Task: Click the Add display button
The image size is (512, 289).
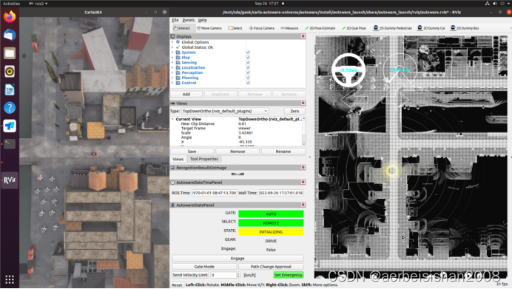Action: [186, 95]
